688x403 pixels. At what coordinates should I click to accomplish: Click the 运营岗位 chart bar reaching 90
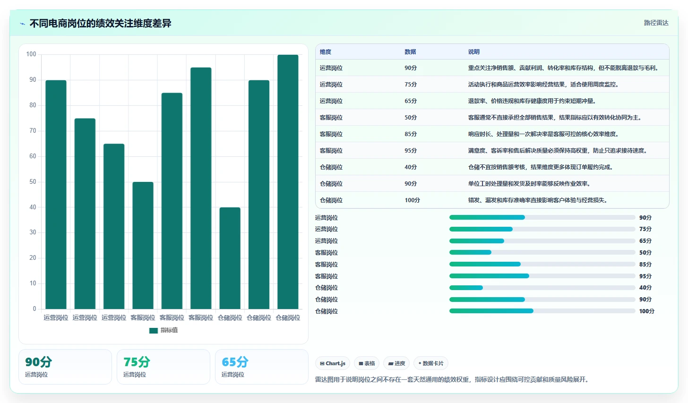pos(56,195)
